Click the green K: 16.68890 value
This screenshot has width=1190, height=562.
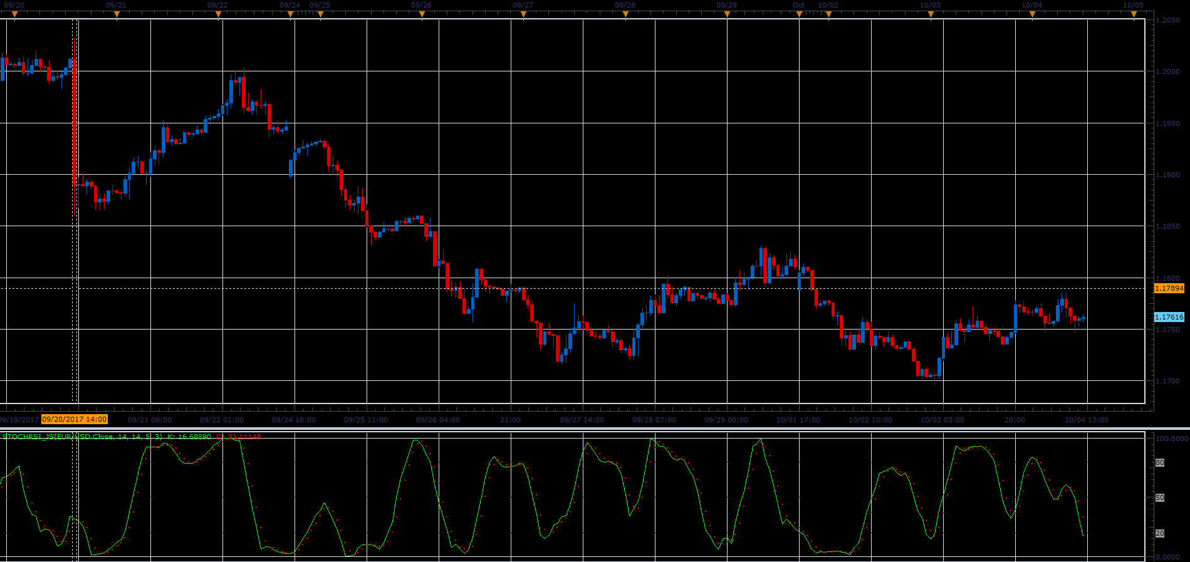pyautogui.click(x=189, y=436)
